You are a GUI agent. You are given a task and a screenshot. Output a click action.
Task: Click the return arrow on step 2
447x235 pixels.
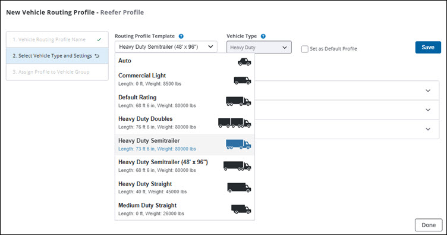97,56
